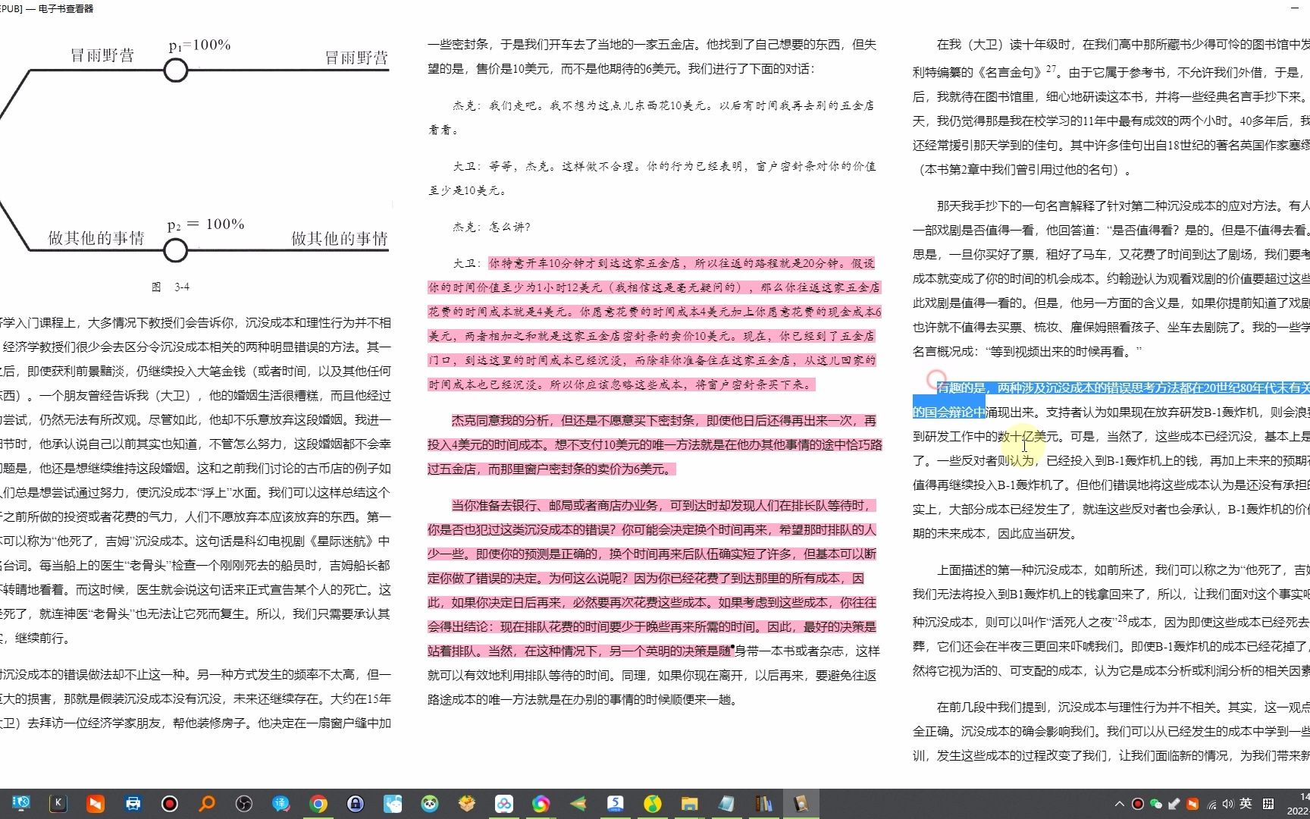Open the blue rabbit app in the taskbar
Viewport: 1310px width, 819px height.
click(x=393, y=804)
